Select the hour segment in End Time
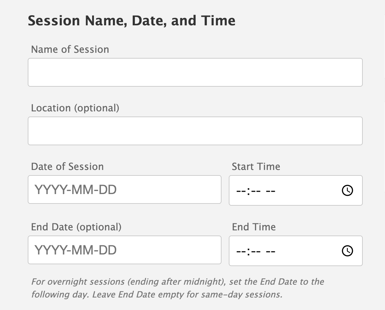 [241, 251]
